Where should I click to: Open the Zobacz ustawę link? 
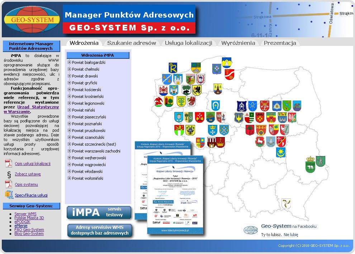click(28, 174)
